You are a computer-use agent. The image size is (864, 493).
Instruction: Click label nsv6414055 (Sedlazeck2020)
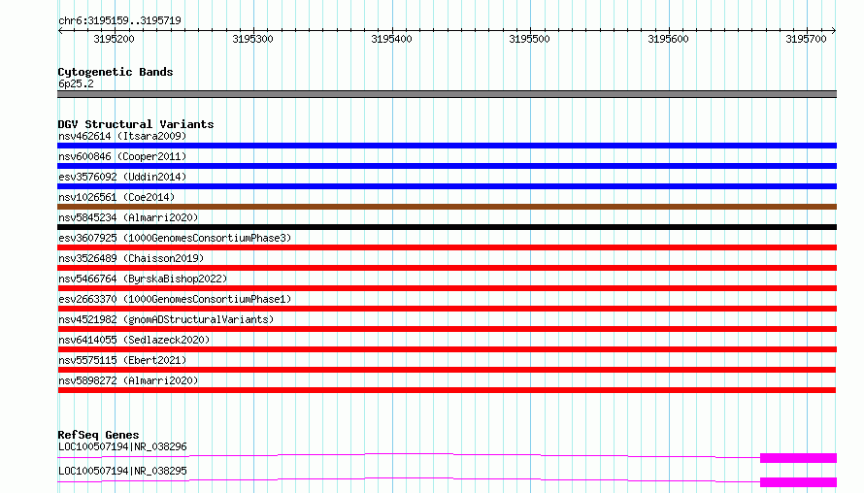[x=134, y=340]
